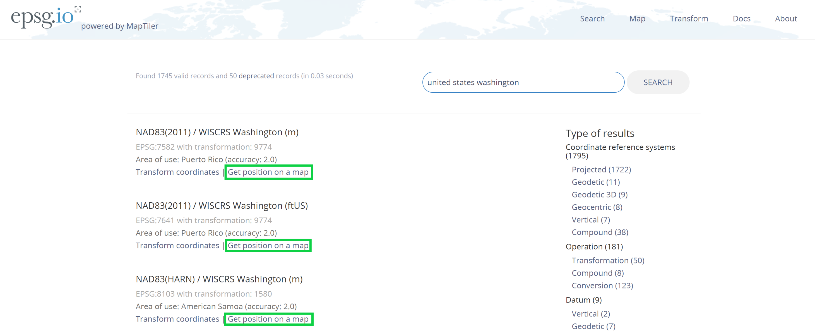The width and height of the screenshot is (815, 331).
Task: Filter results by Conversion operations
Action: (602, 286)
